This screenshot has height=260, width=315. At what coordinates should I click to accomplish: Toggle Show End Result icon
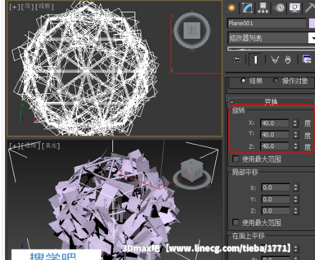coord(255,59)
